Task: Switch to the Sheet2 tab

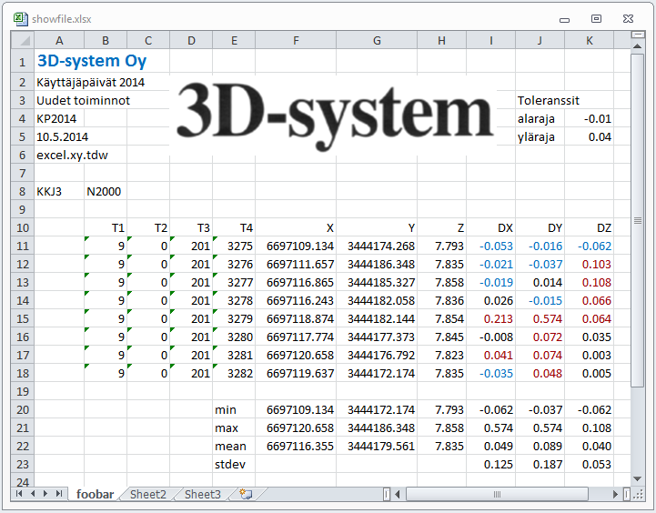Action: 148,494
